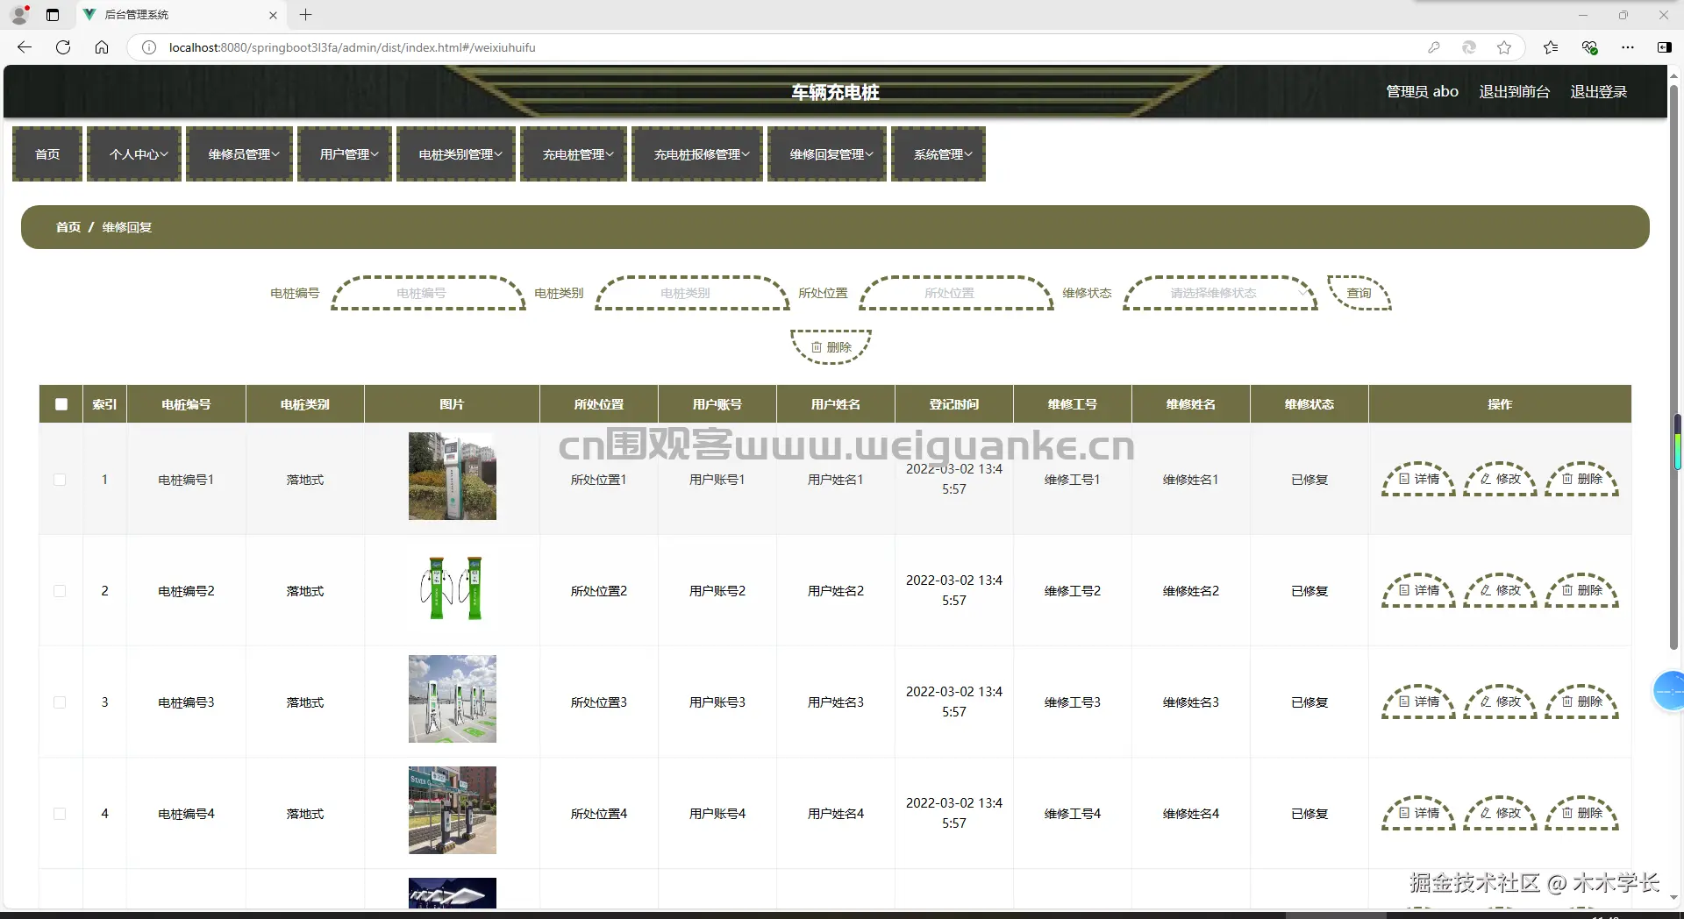Open browser settings ellipsis menu
Image resolution: width=1684 pixels, height=919 pixels.
click(x=1628, y=47)
